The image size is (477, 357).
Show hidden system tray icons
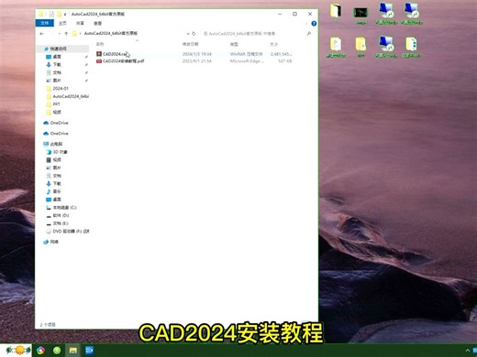(x=468, y=351)
